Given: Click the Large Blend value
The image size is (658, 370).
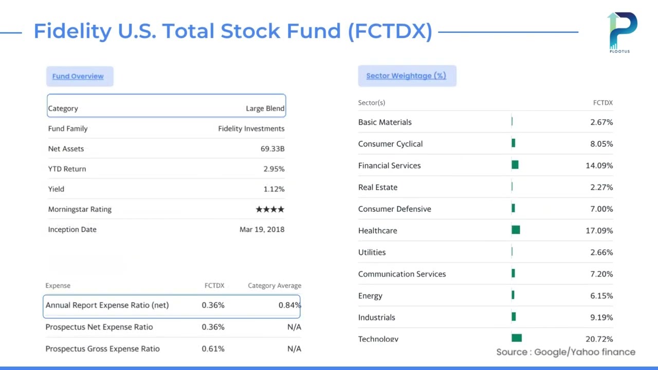Looking at the screenshot, I should tap(265, 108).
